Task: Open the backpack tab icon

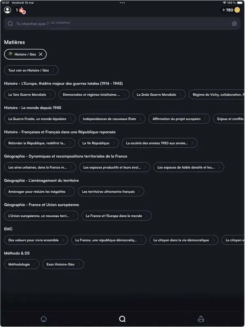Action: tap(201, 319)
